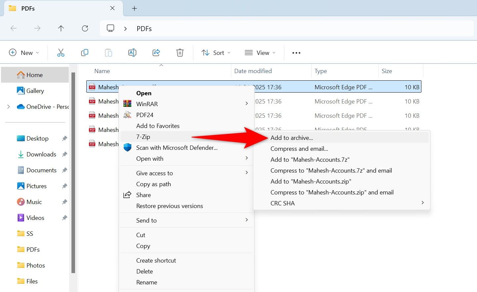Navigate up one level with the up arrow

pos(61,28)
